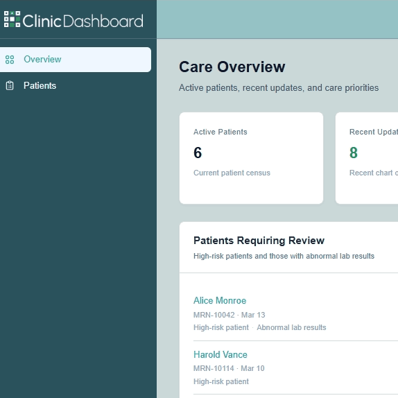
Task: Click the ClinicDashboard brand title text
Action: (83, 21)
